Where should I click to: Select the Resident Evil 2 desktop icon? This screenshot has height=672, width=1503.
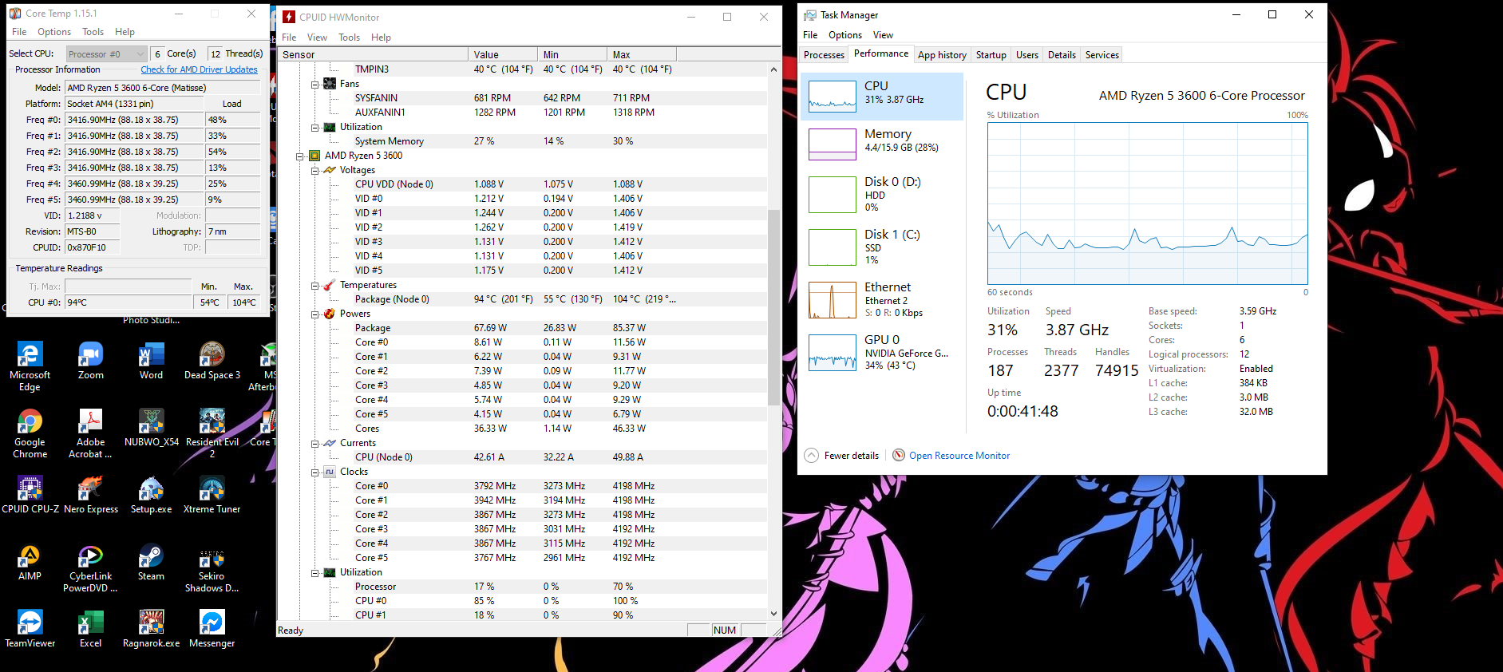click(212, 433)
